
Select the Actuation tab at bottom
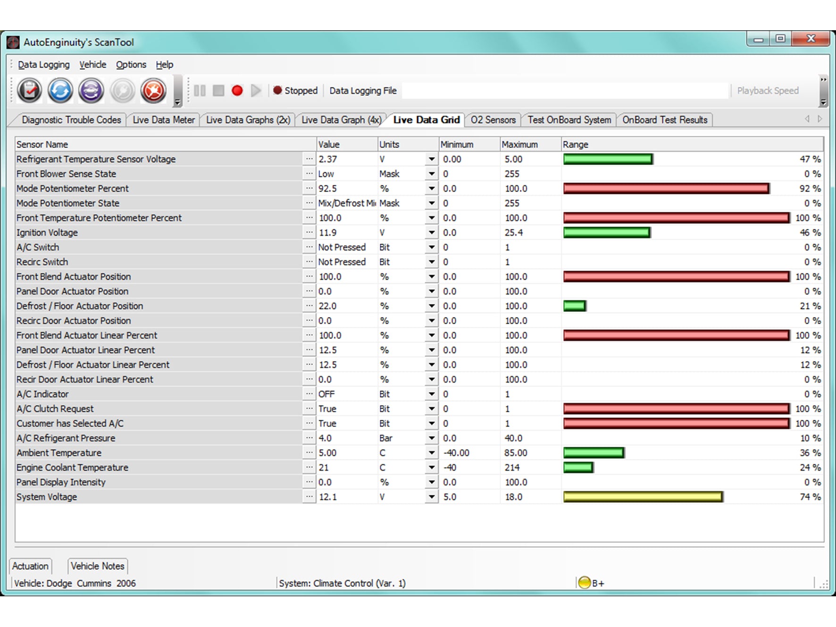point(31,566)
